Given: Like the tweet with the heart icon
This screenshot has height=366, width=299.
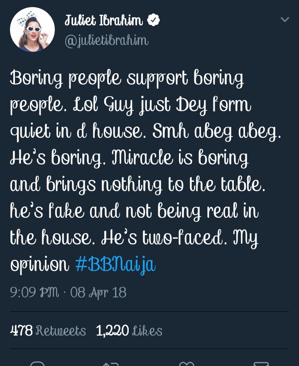Looking at the screenshot, I should click(186, 364).
